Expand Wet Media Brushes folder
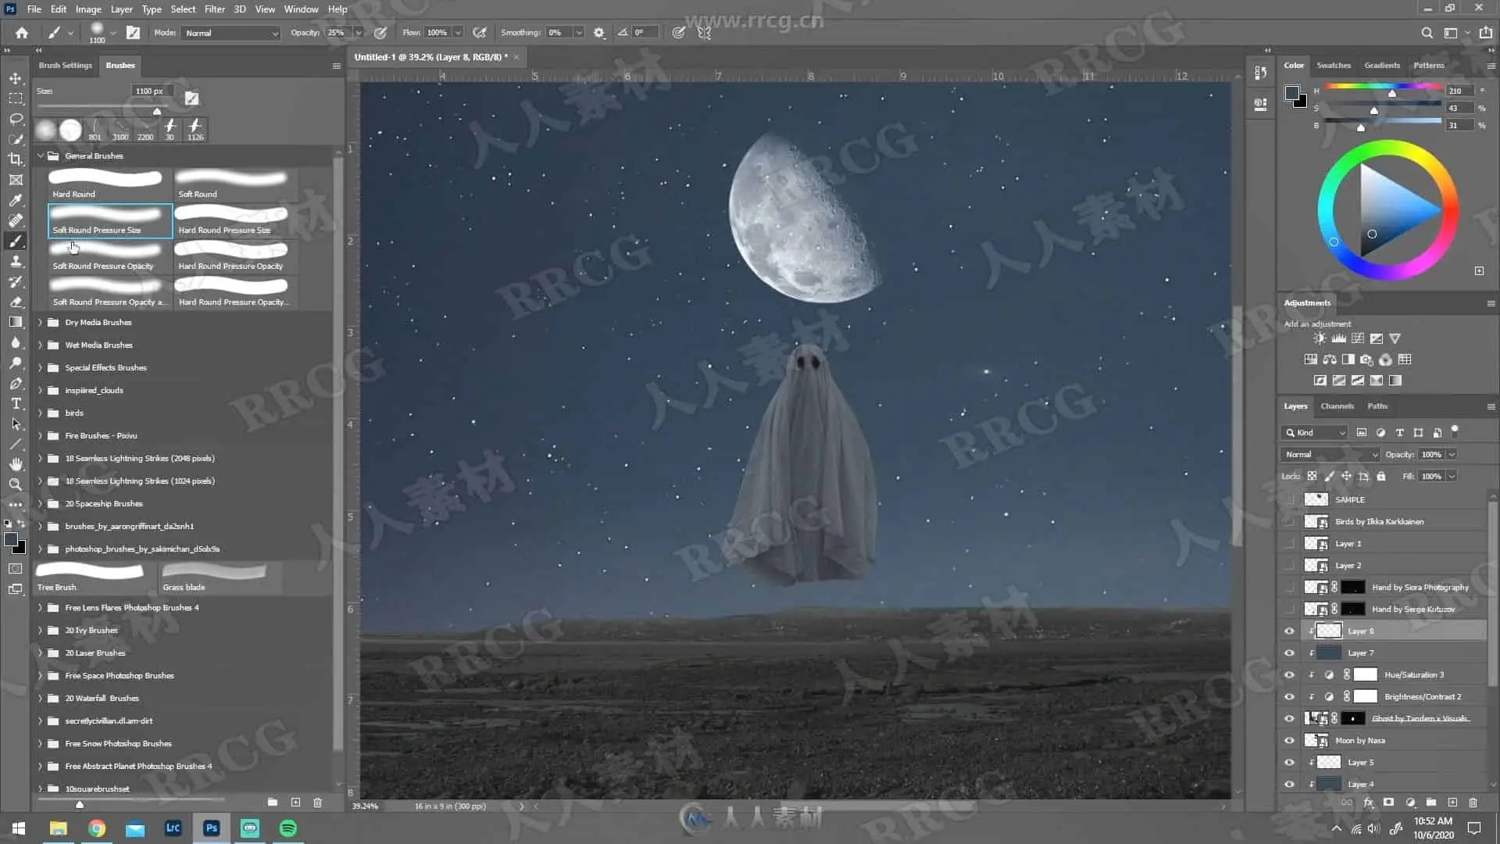This screenshot has width=1500, height=844. (x=41, y=345)
